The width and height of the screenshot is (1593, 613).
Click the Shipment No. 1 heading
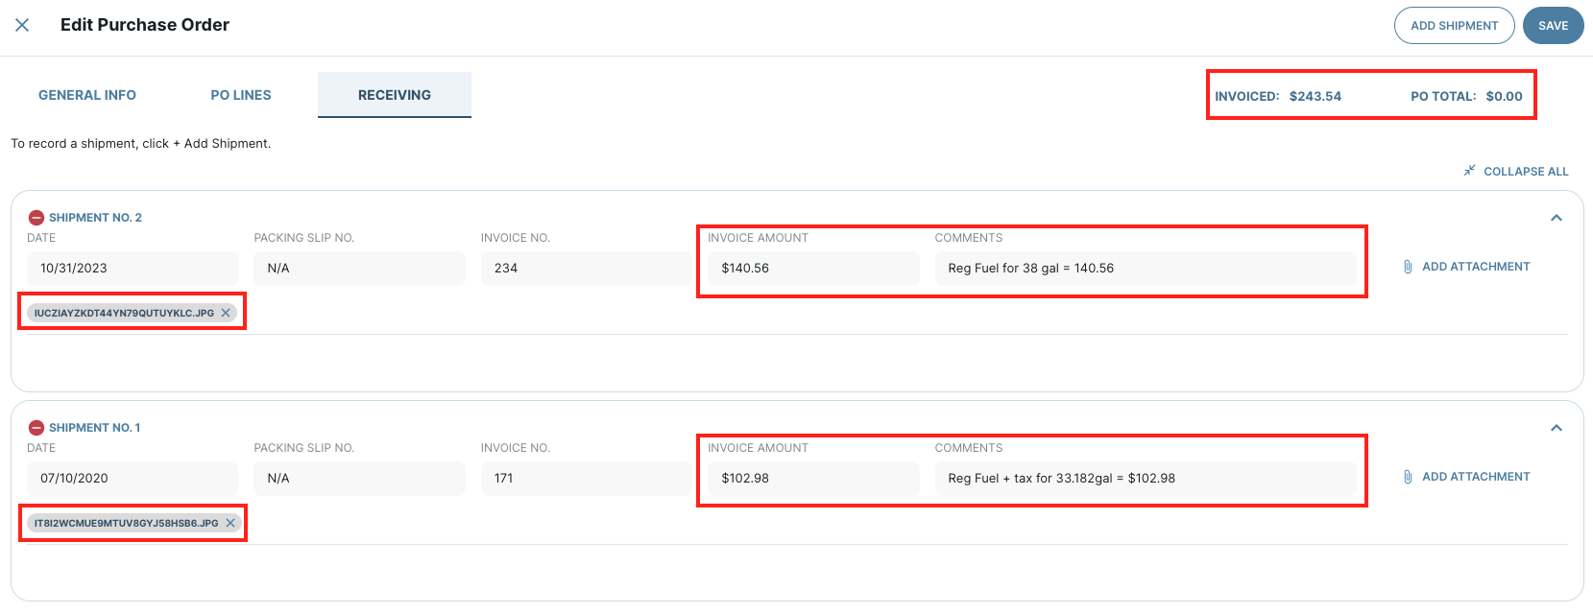(x=94, y=428)
